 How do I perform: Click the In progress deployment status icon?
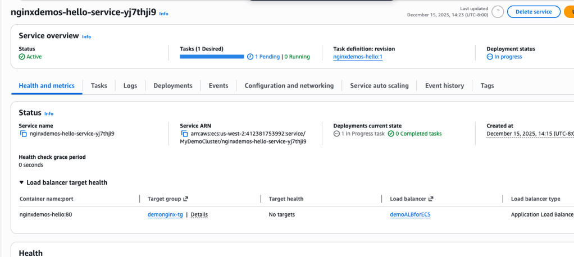tap(490, 57)
